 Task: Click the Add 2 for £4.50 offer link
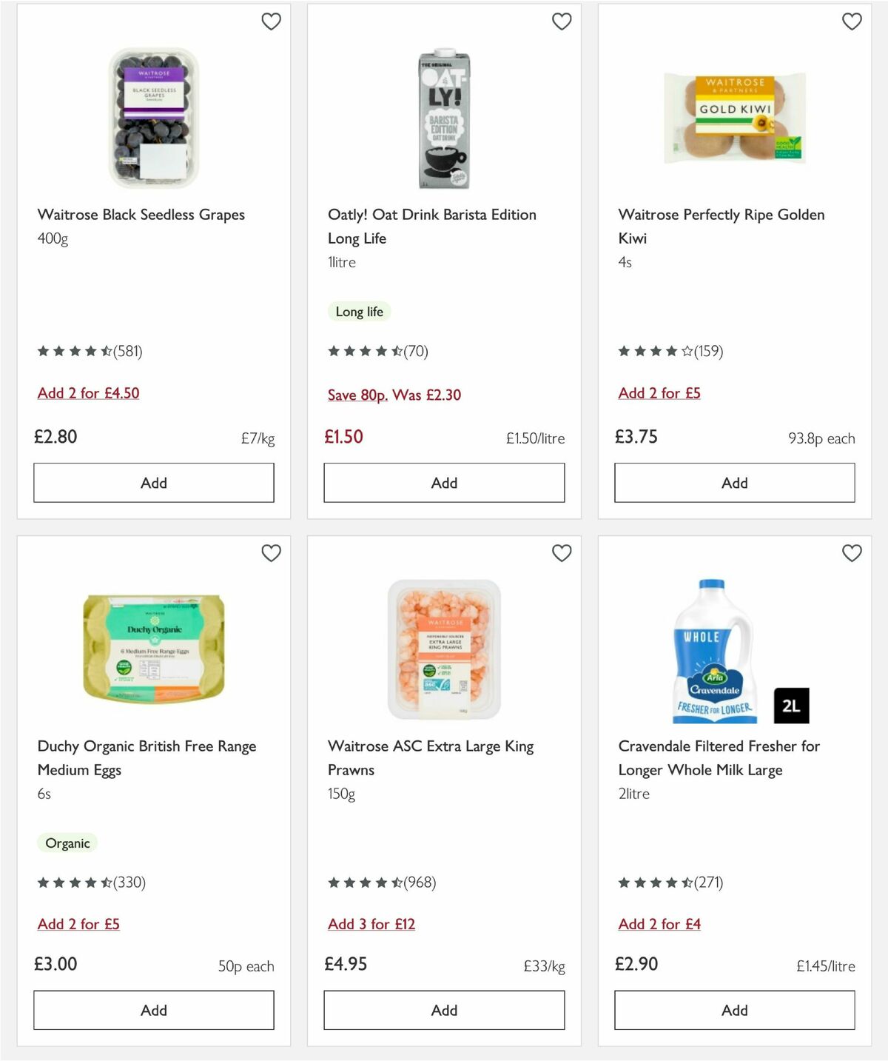pos(88,392)
